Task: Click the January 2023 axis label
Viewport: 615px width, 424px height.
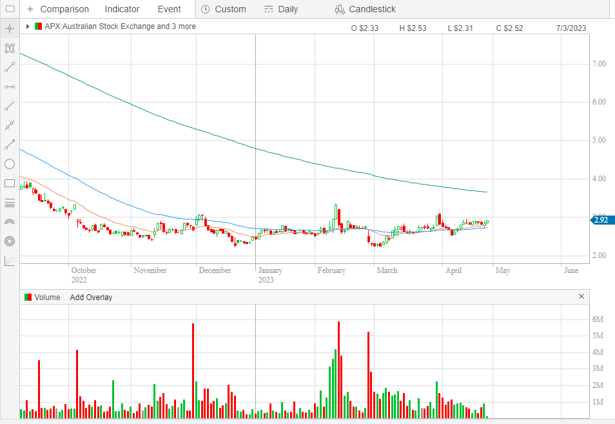Action: [270, 275]
